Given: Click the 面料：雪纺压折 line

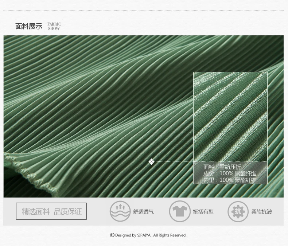Looking at the screenshot, I should (222, 167).
